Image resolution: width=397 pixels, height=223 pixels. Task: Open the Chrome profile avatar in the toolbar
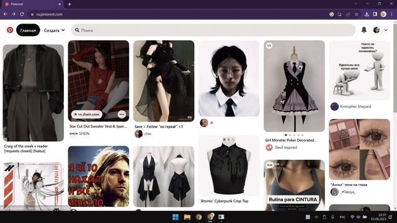(383, 14)
